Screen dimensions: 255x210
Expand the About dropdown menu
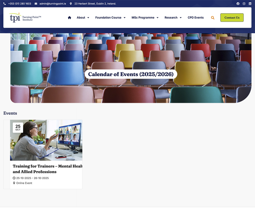(x=83, y=18)
